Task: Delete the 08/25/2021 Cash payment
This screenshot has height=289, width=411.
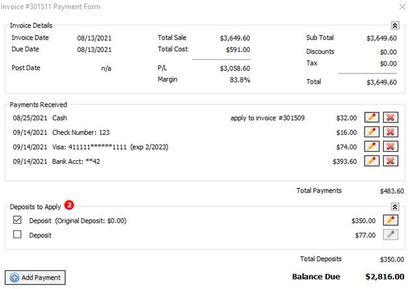Action: [x=391, y=118]
